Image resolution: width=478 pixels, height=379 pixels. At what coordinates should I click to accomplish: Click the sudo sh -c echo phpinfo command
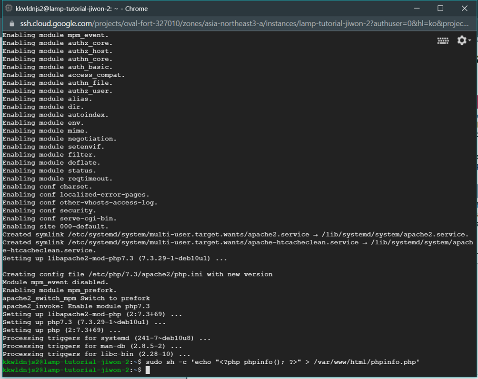point(283,362)
